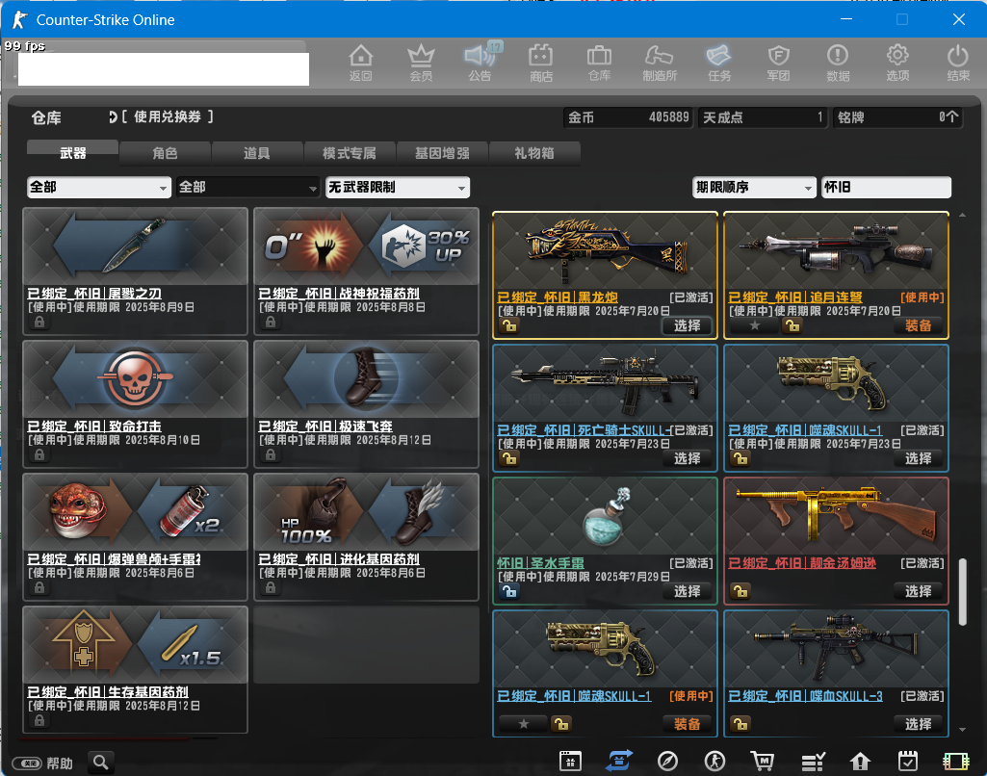Click the scrollbar up arrow
Image resolution: width=987 pixels, height=776 pixels.
pyautogui.click(x=962, y=216)
